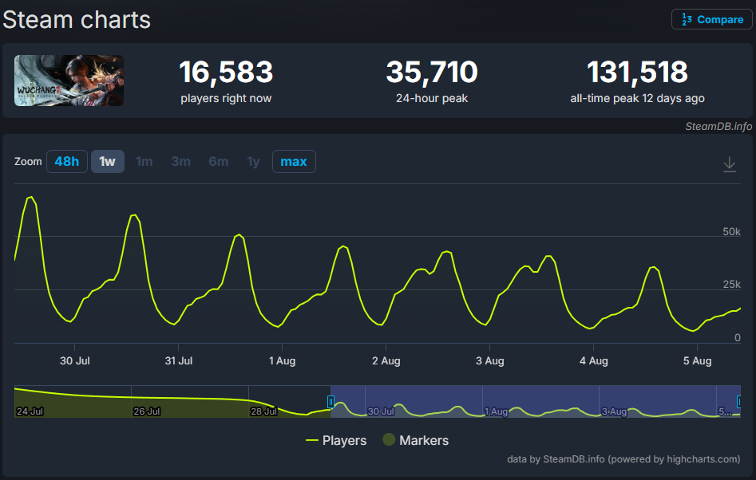Click the 3m zoom option
Screen dimensions: 756x480
pos(180,162)
